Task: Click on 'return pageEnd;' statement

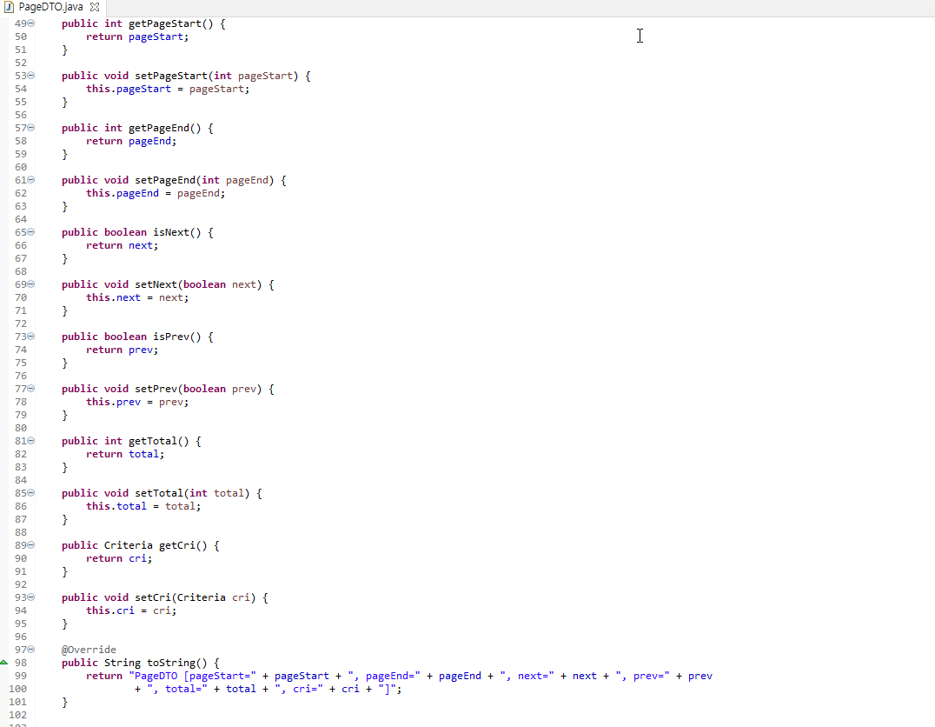Action: (x=131, y=142)
